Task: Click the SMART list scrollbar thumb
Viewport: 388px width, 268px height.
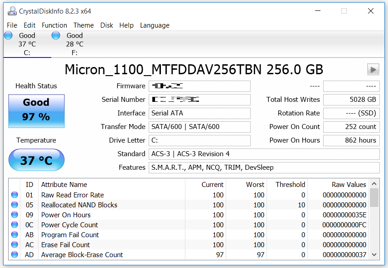Action: tap(374, 197)
